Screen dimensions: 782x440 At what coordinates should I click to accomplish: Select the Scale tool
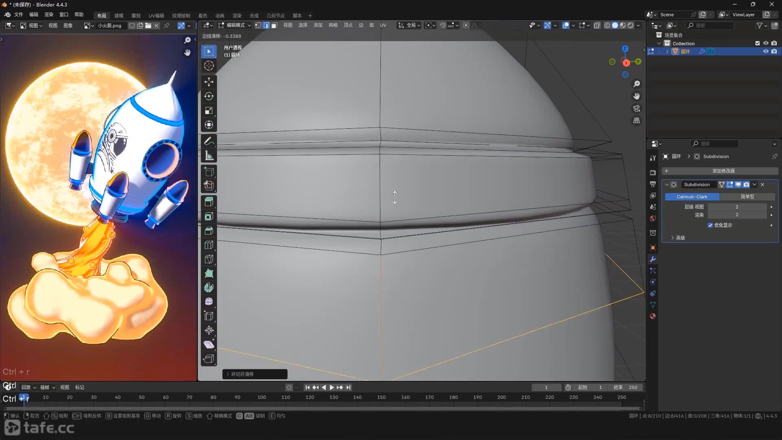click(209, 110)
